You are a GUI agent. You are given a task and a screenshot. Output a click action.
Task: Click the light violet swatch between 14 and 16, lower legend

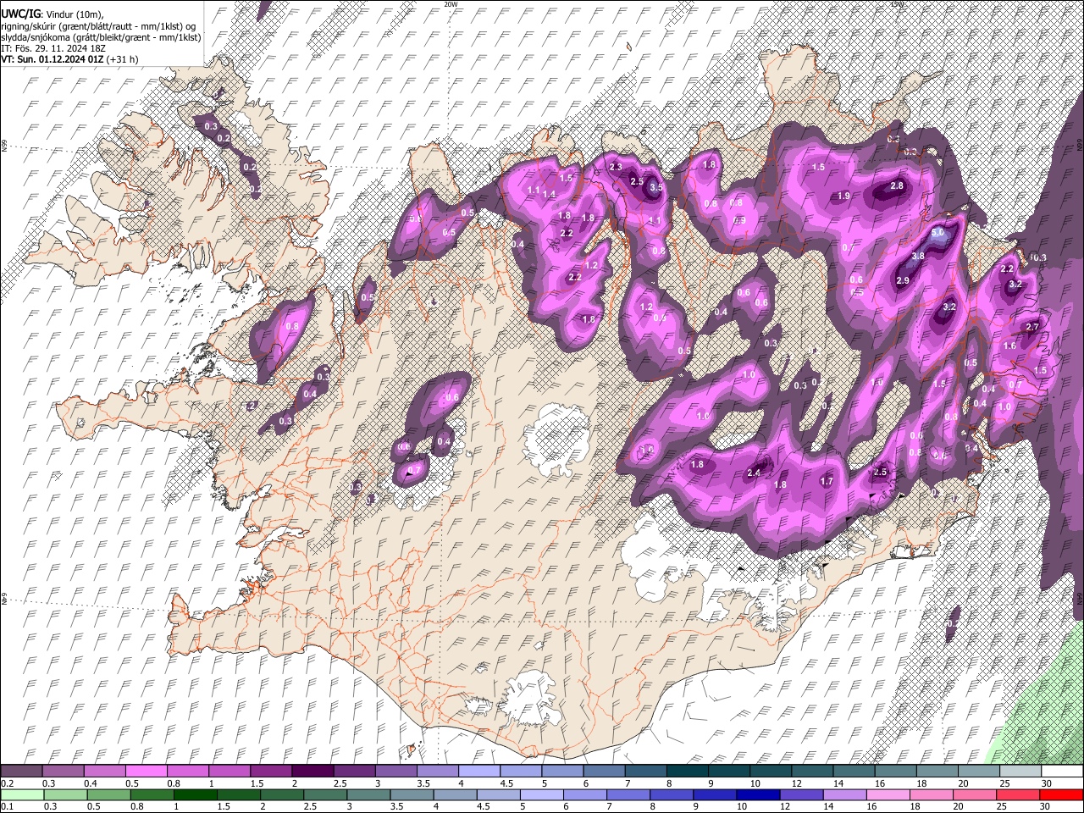[x=844, y=794]
